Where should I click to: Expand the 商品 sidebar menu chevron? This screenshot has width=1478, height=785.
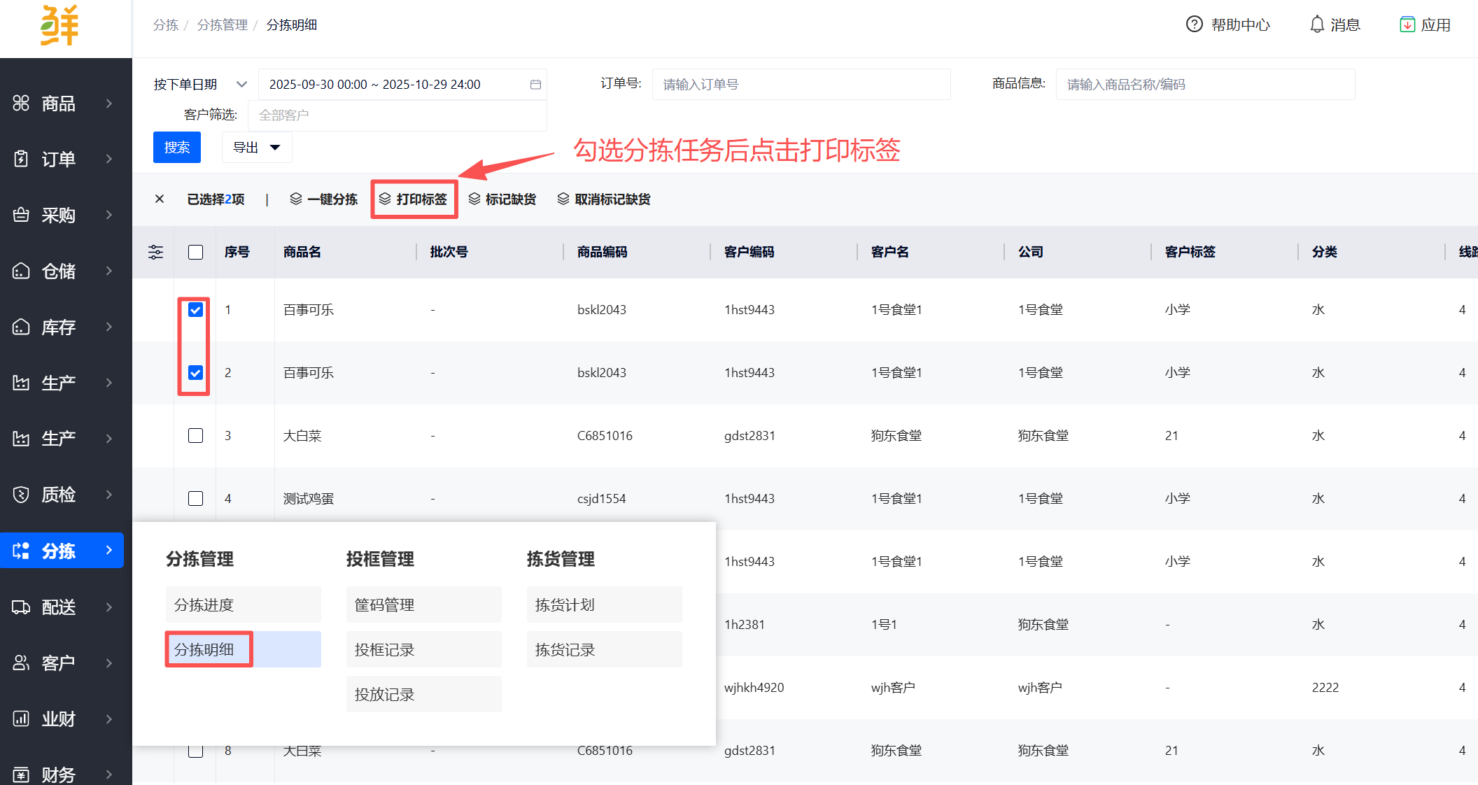click(109, 104)
